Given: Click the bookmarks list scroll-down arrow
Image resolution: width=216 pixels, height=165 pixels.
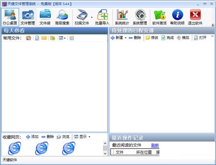Looking at the screenshot, I should 105,153.
